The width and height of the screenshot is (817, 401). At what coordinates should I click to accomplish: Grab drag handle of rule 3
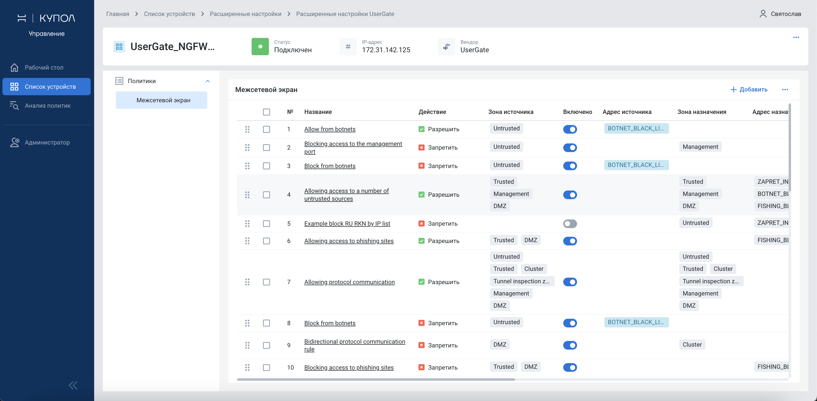[247, 166]
